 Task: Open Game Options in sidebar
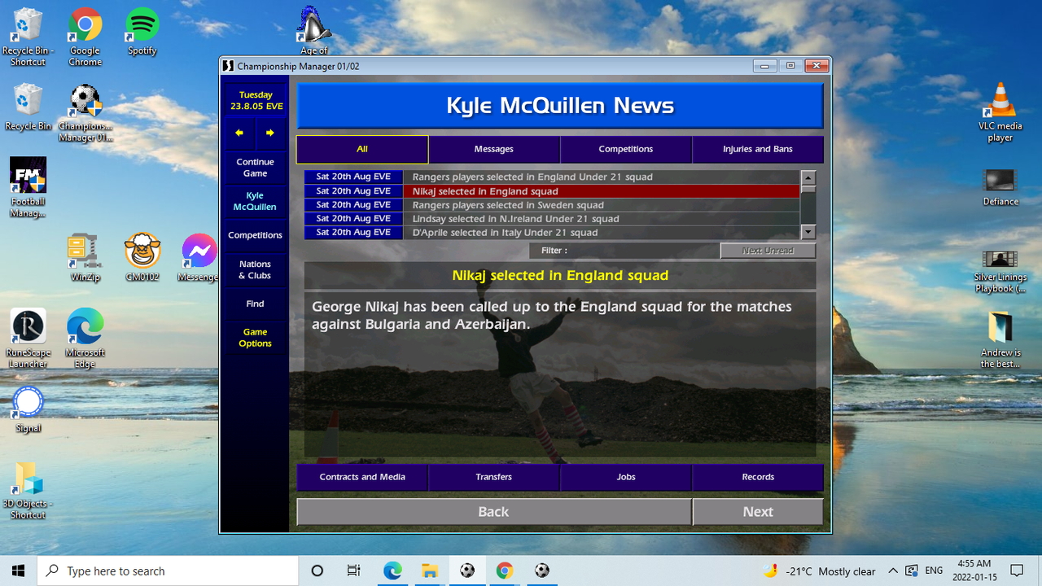click(x=255, y=338)
